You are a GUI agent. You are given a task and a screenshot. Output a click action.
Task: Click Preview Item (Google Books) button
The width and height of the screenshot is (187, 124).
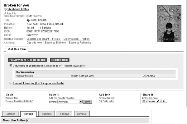[27, 60]
